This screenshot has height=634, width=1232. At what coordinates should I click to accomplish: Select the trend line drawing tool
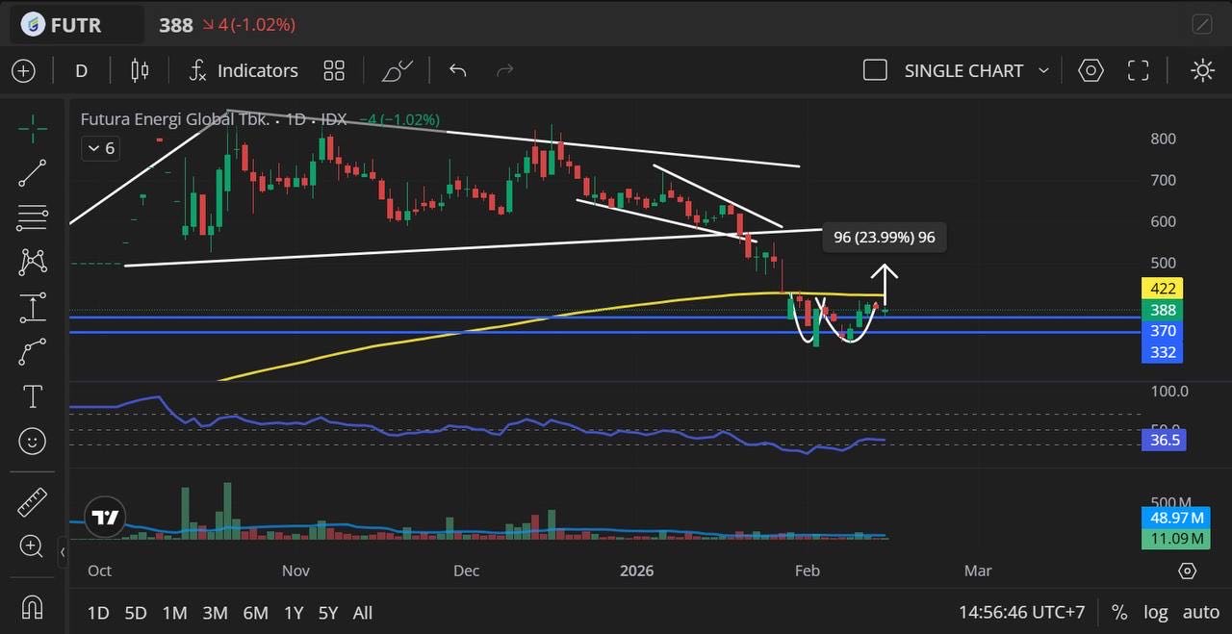point(33,173)
